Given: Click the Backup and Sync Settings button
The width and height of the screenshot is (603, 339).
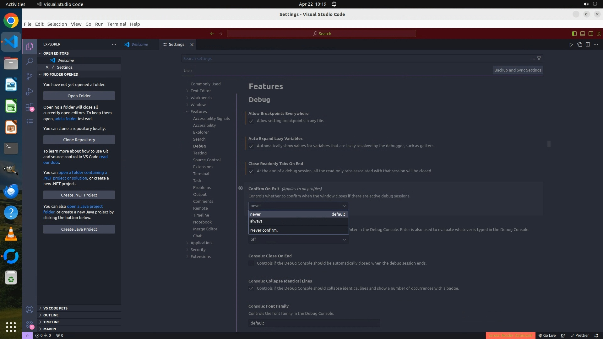Looking at the screenshot, I should tap(518, 70).
